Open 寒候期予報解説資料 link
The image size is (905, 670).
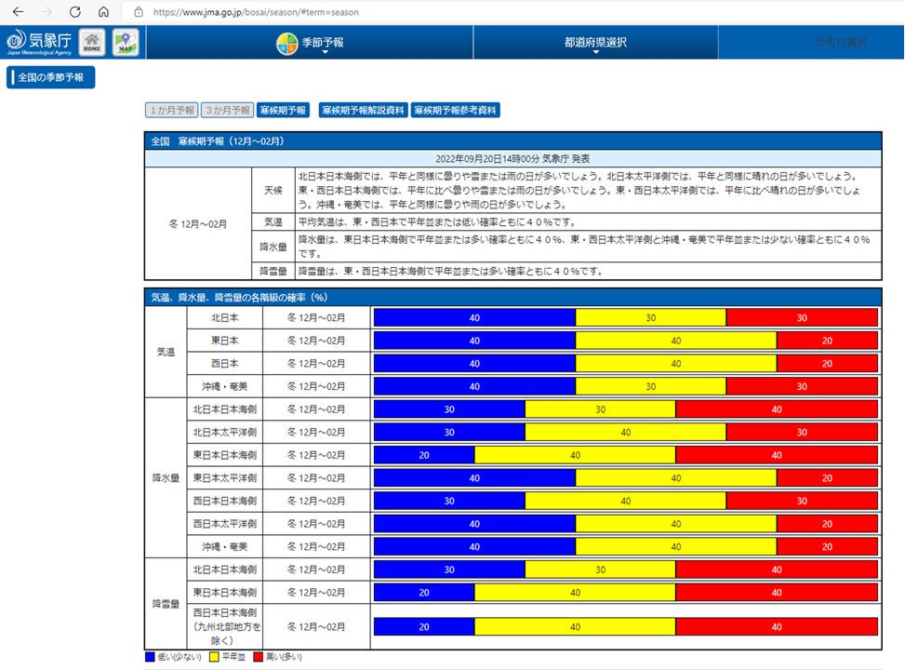[363, 110]
